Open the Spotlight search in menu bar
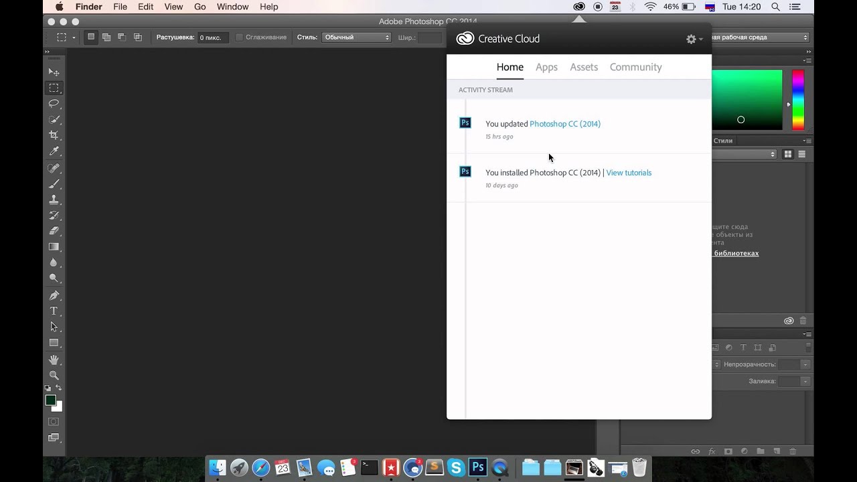The height and width of the screenshot is (482, 857). [x=775, y=7]
